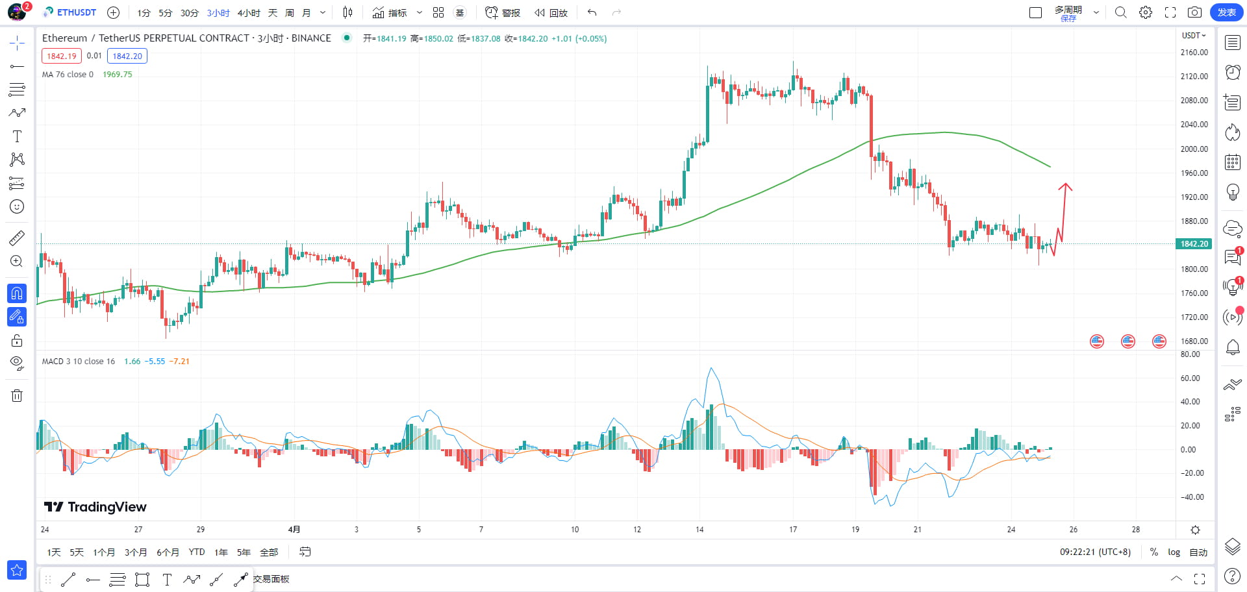Image resolution: width=1247 pixels, height=592 pixels.
Task: Open the 指标 indicators dialog
Action: [x=390, y=12]
